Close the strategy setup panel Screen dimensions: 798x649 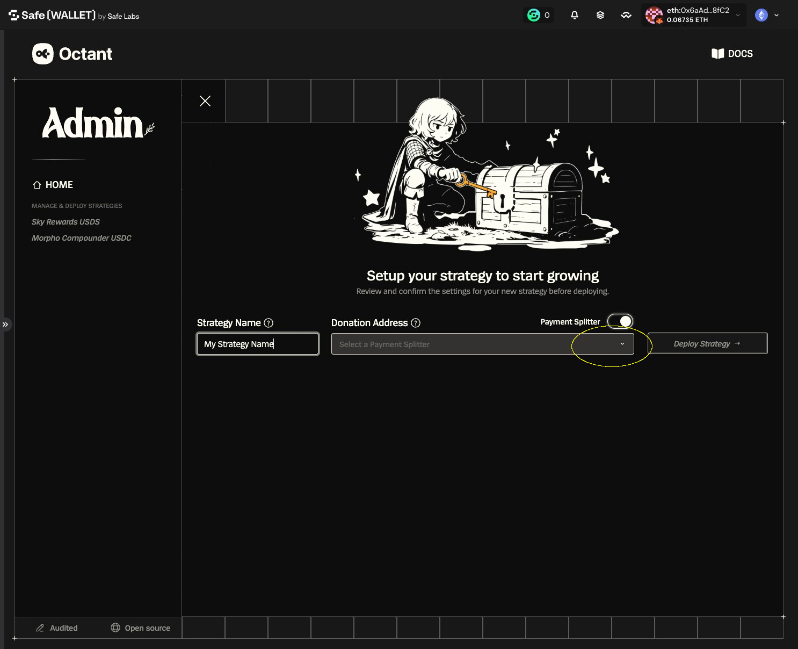(x=205, y=101)
